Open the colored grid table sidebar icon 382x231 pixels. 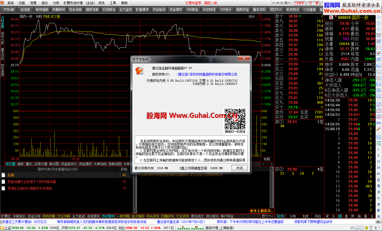click(379, 41)
